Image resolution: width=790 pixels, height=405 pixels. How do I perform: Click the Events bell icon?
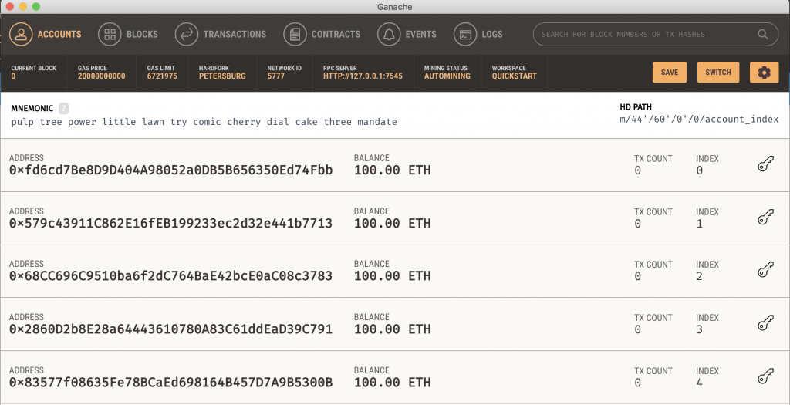(389, 34)
